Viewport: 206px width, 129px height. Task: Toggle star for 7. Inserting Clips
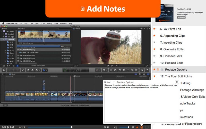pos(154,42)
